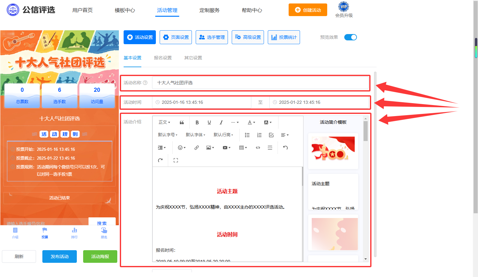
Task: Switch to the 报名设置 tab
Action: 163,58
